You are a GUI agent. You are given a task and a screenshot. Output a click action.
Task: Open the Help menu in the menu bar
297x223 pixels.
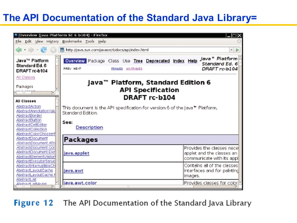(102, 41)
